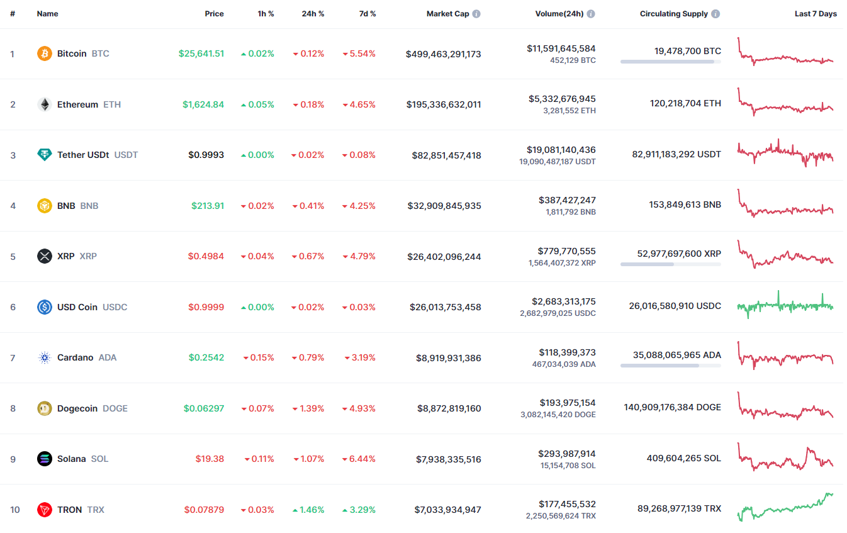This screenshot has height=533, width=847.
Task: Click the Ethereum diamond logo icon
Action: pos(44,104)
